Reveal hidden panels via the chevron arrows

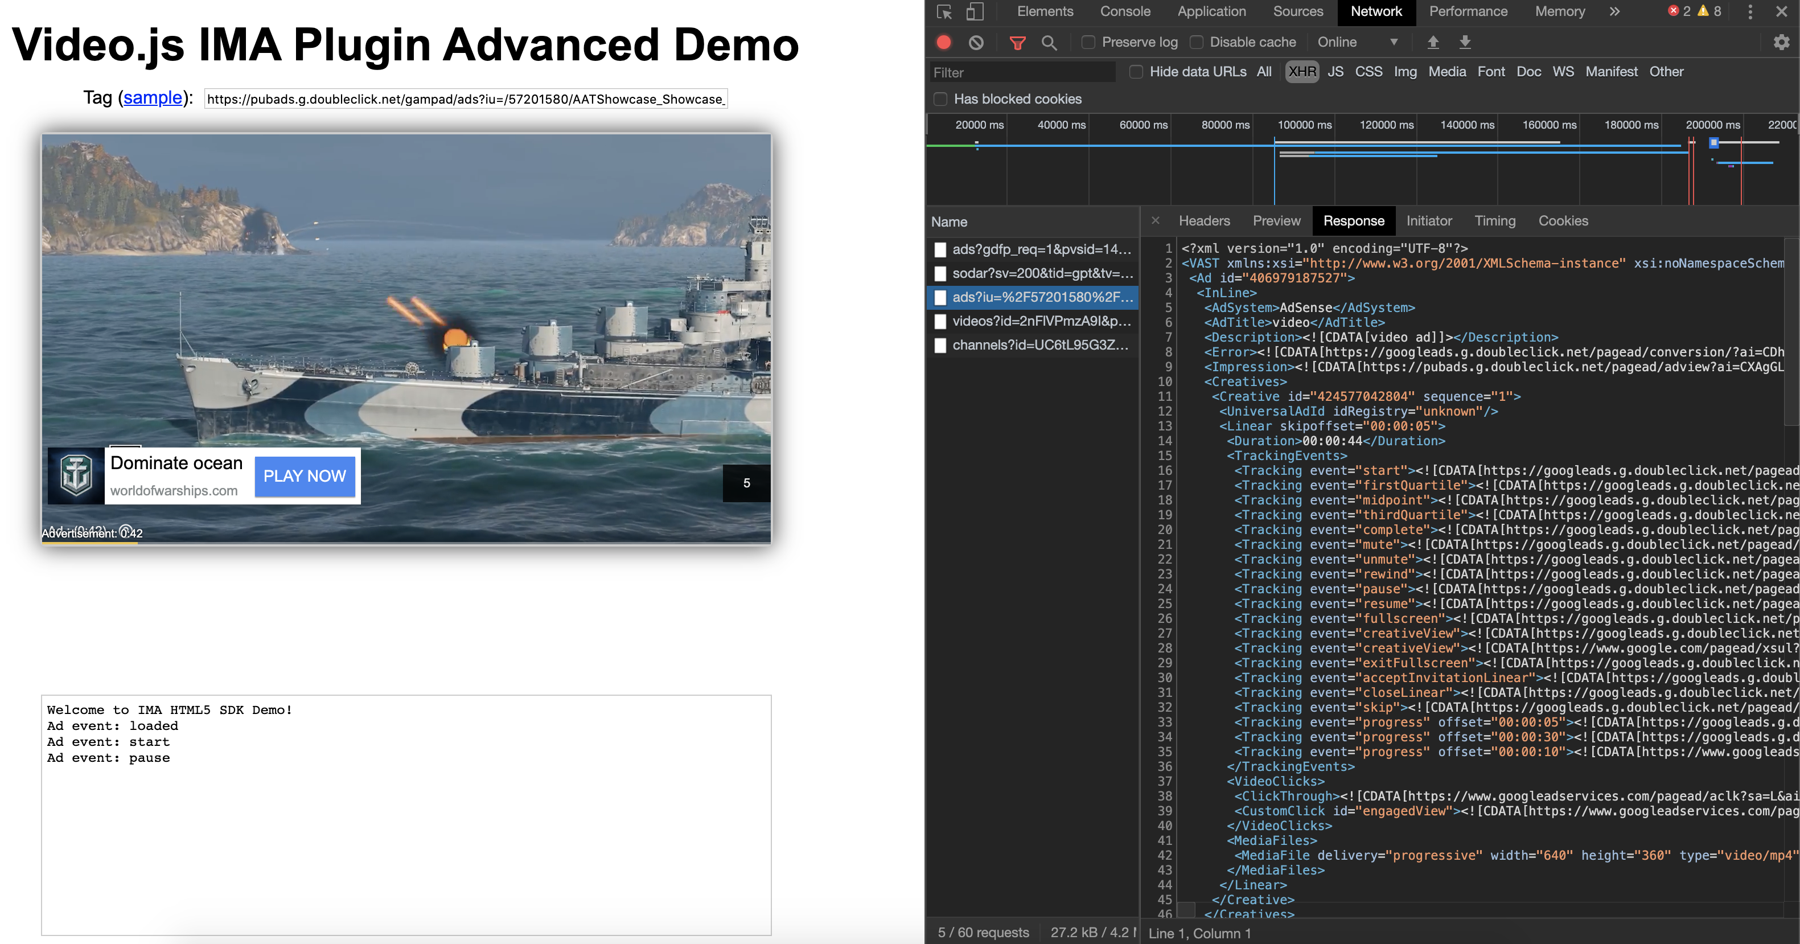coord(1614,12)
